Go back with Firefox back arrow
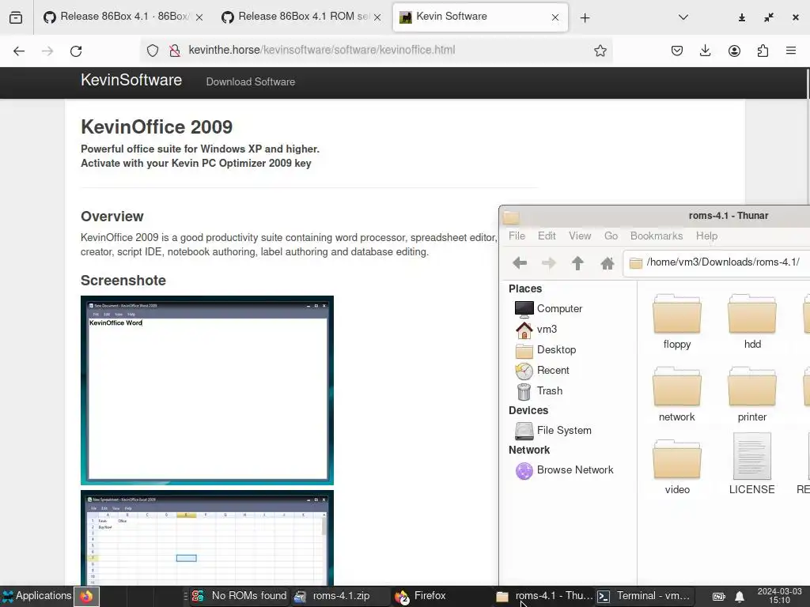Screen dimensions: 810x607 coord(19,51)
